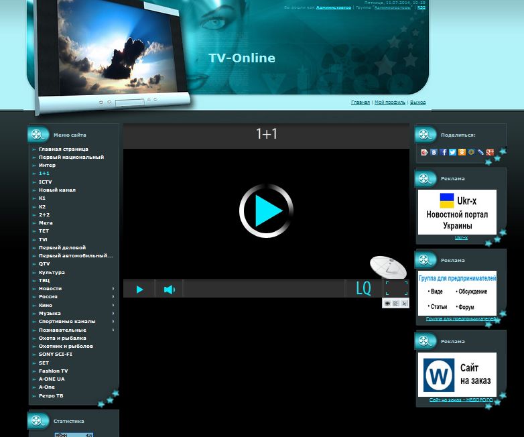The width and height of the screenshot is (524, 437).
Task: Select Новый канал in the site menu
Action: click(57, 190)
